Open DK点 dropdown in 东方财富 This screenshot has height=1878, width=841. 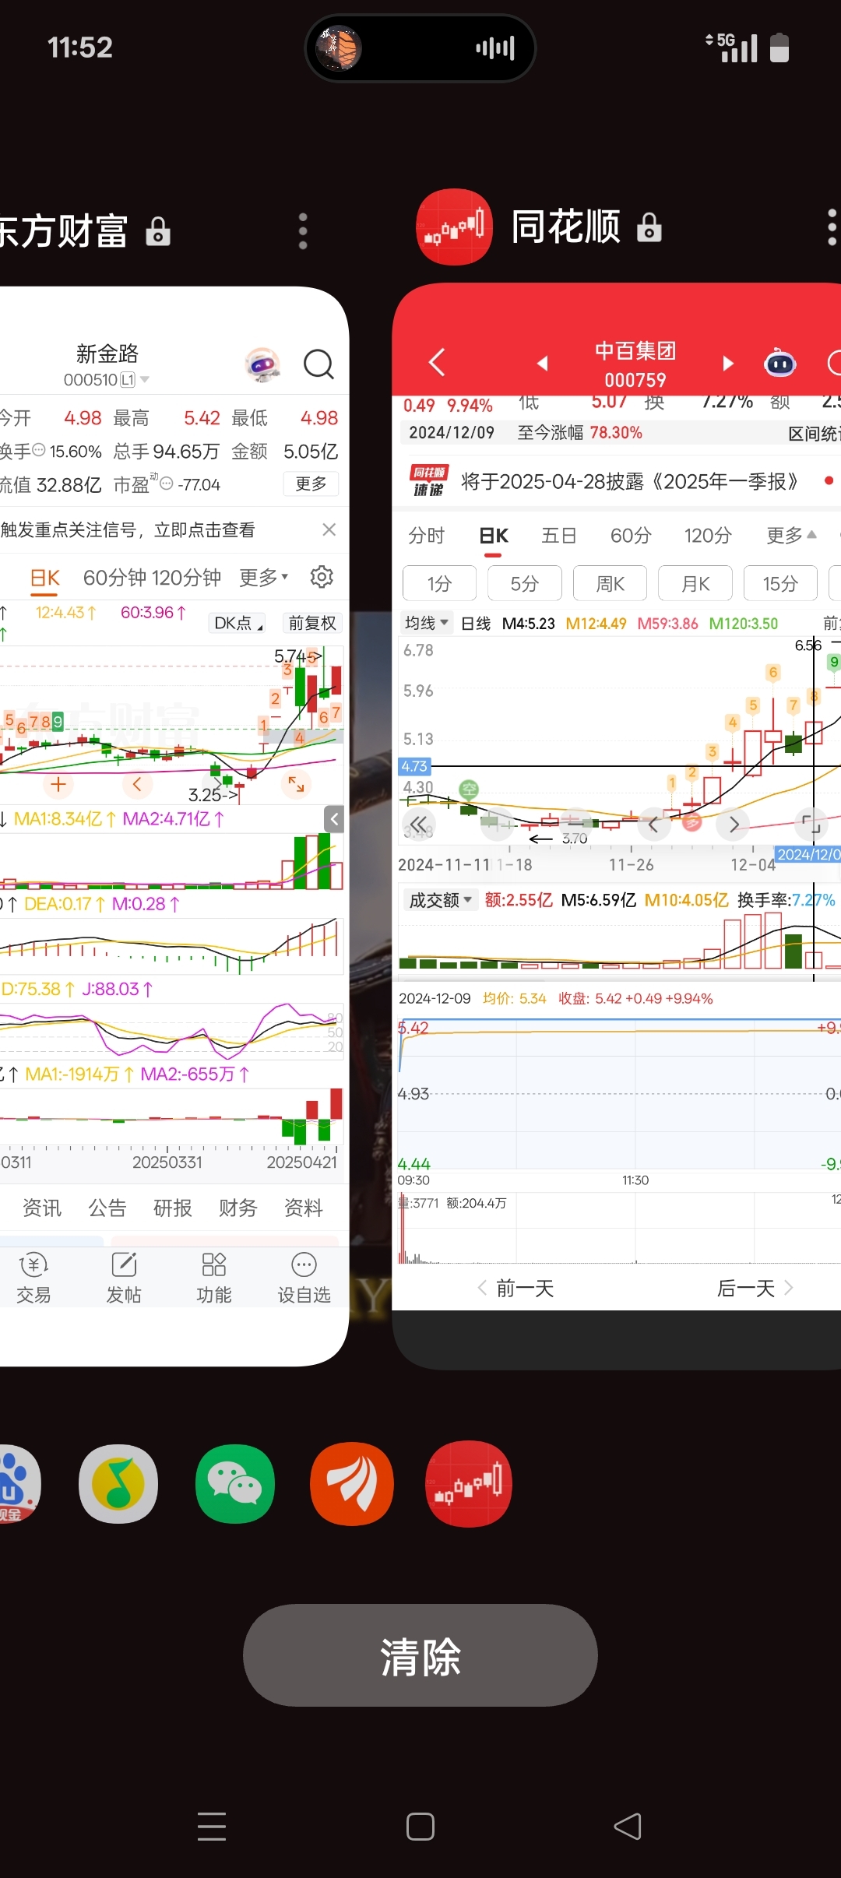(238, 623)
